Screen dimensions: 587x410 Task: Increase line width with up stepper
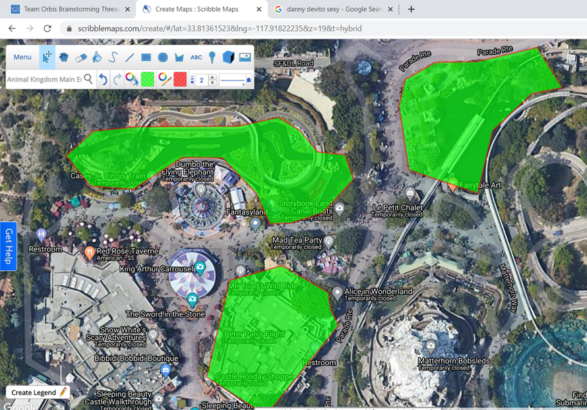[x=212, y=76]
